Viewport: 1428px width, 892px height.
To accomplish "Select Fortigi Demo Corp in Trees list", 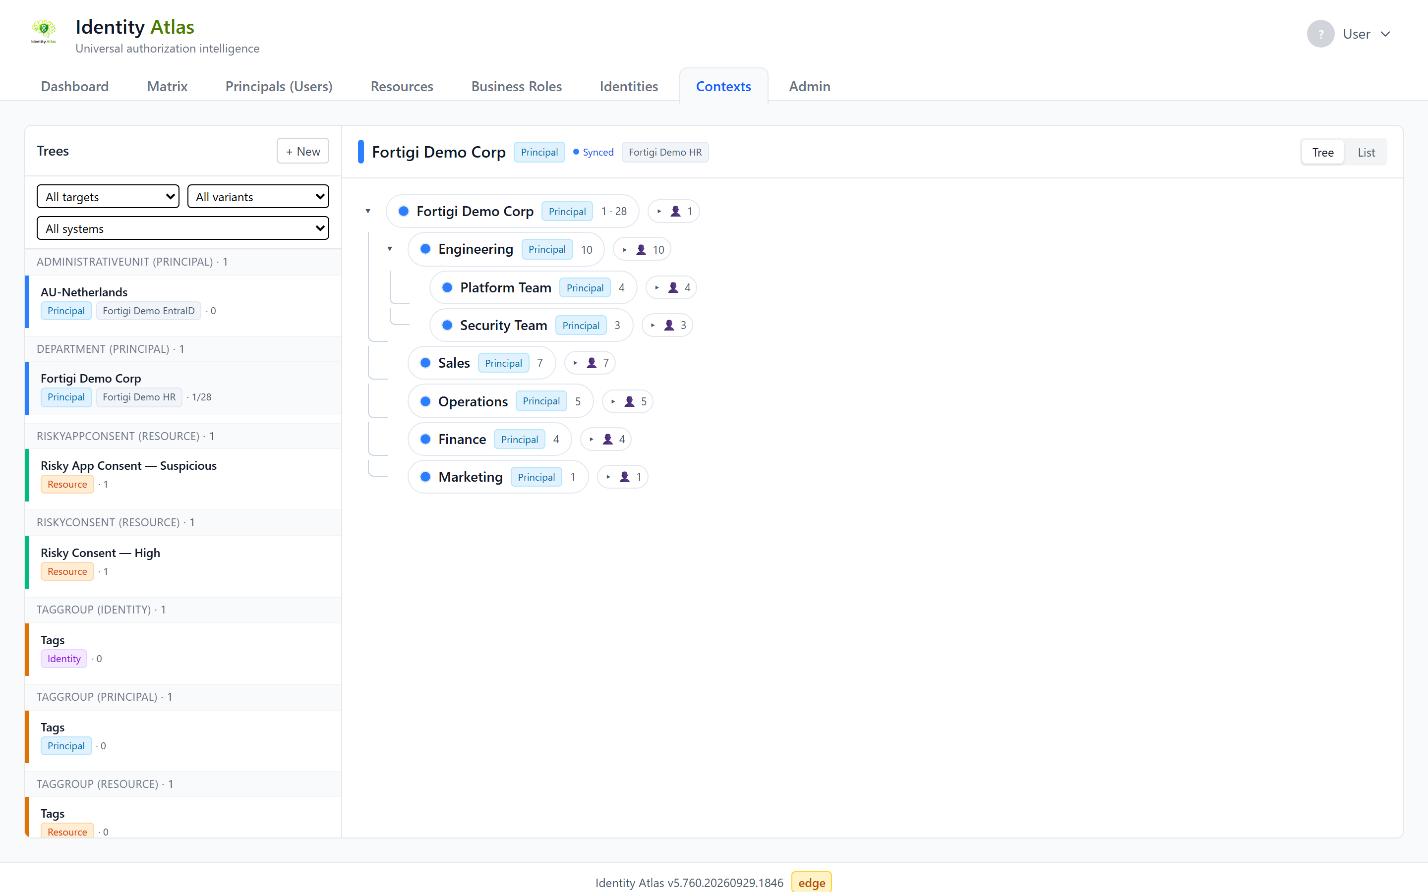I will point(183,388).
